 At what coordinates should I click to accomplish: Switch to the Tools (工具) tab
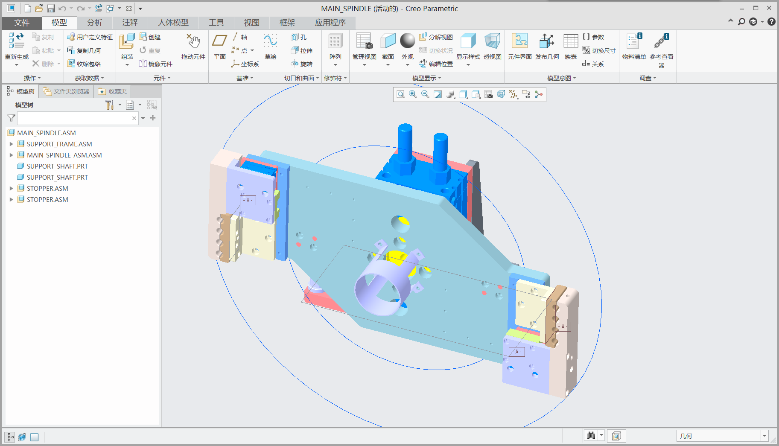216,23
